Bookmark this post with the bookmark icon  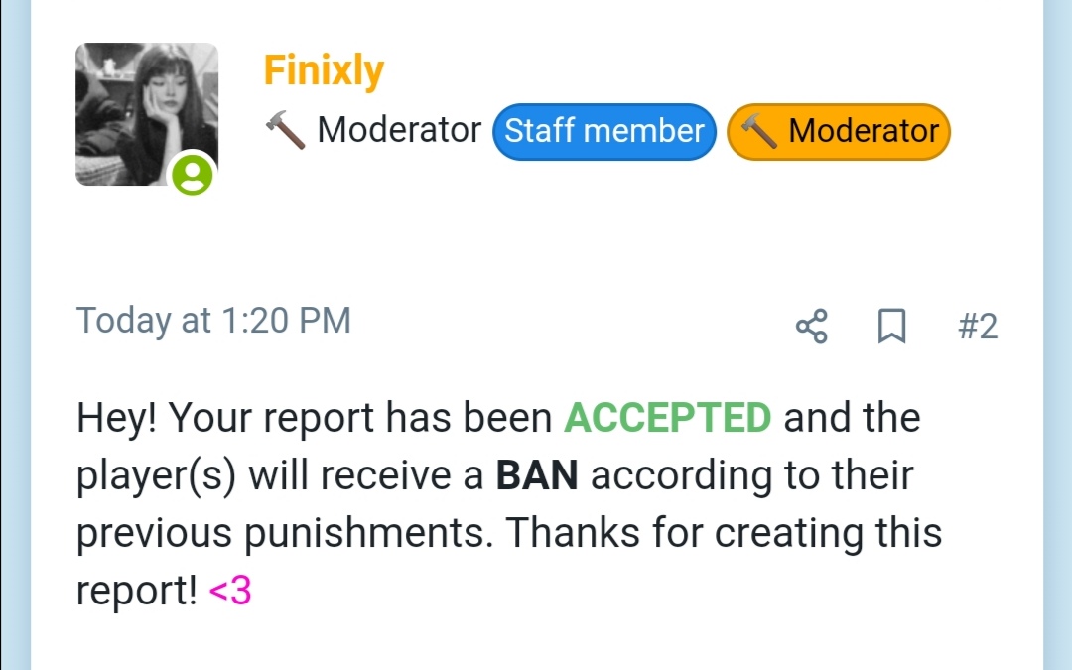[x=891, y=327]
